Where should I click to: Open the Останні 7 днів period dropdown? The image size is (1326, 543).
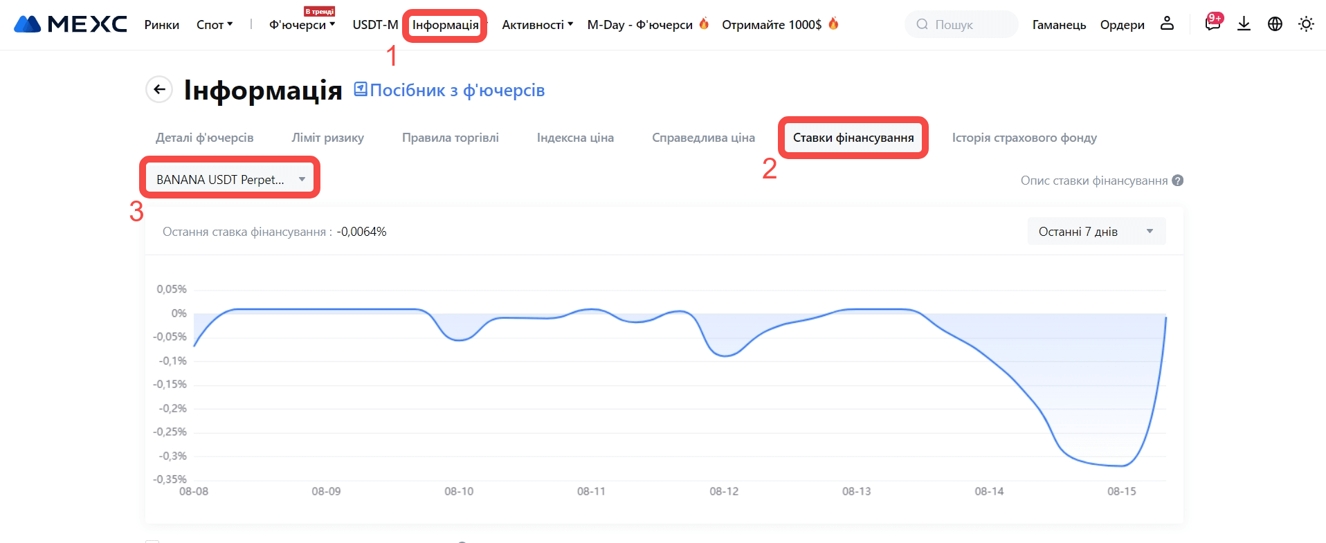coord(1096,232)
